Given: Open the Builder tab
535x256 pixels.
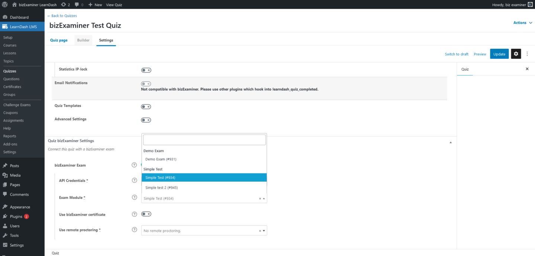Looking at the screenshot, I should [83, 40].
